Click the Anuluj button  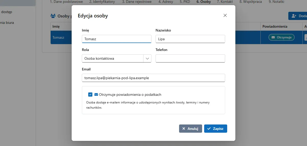[x=191, y=129]
